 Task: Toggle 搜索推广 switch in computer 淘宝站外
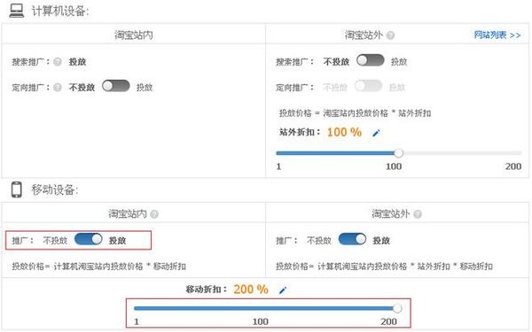point(370,60)
